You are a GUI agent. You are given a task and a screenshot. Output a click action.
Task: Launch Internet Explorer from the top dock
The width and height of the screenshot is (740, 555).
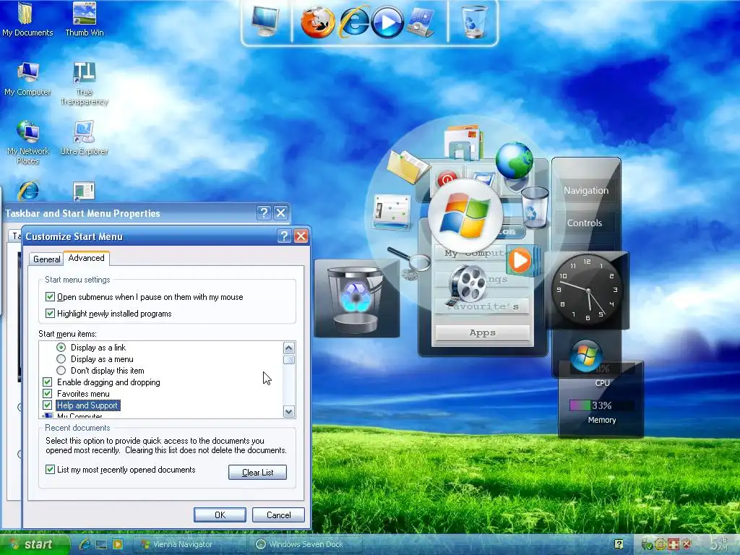click(x=354, y=21)
